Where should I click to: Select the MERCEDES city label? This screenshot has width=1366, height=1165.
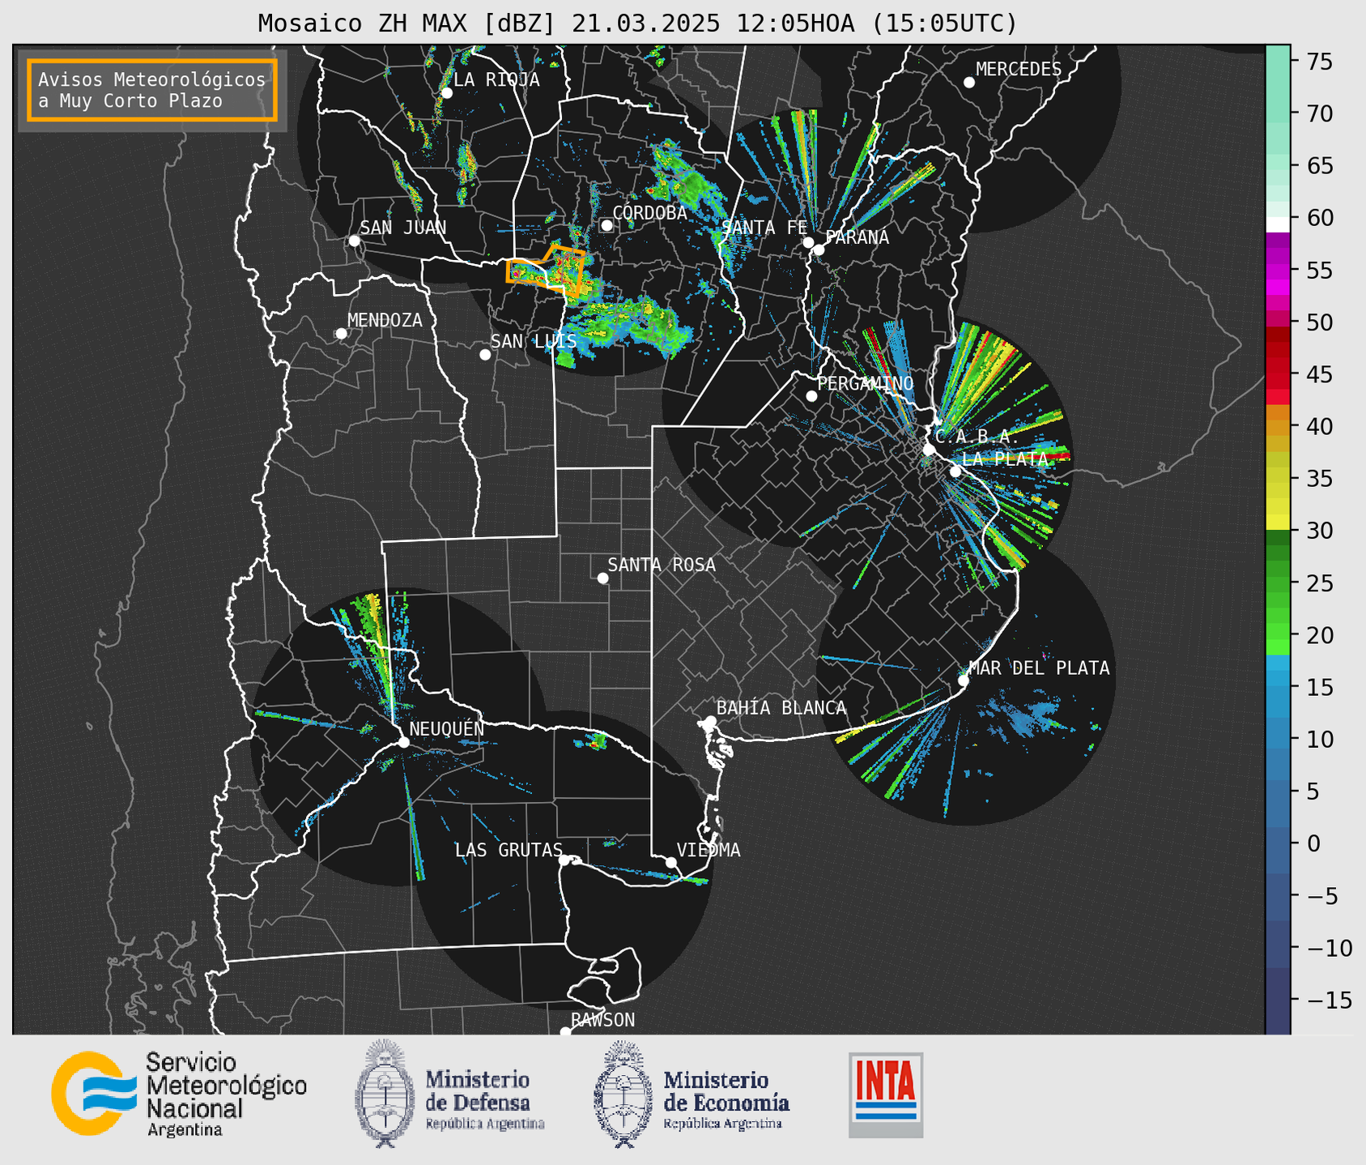coord(1019,70)
